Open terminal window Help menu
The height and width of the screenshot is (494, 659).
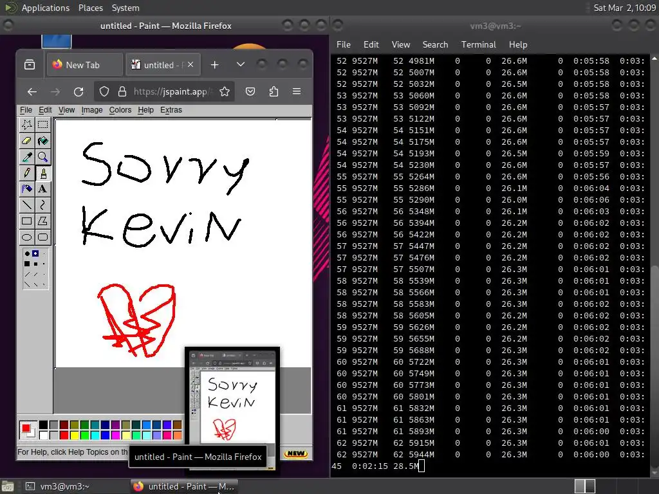pos(518,44)
